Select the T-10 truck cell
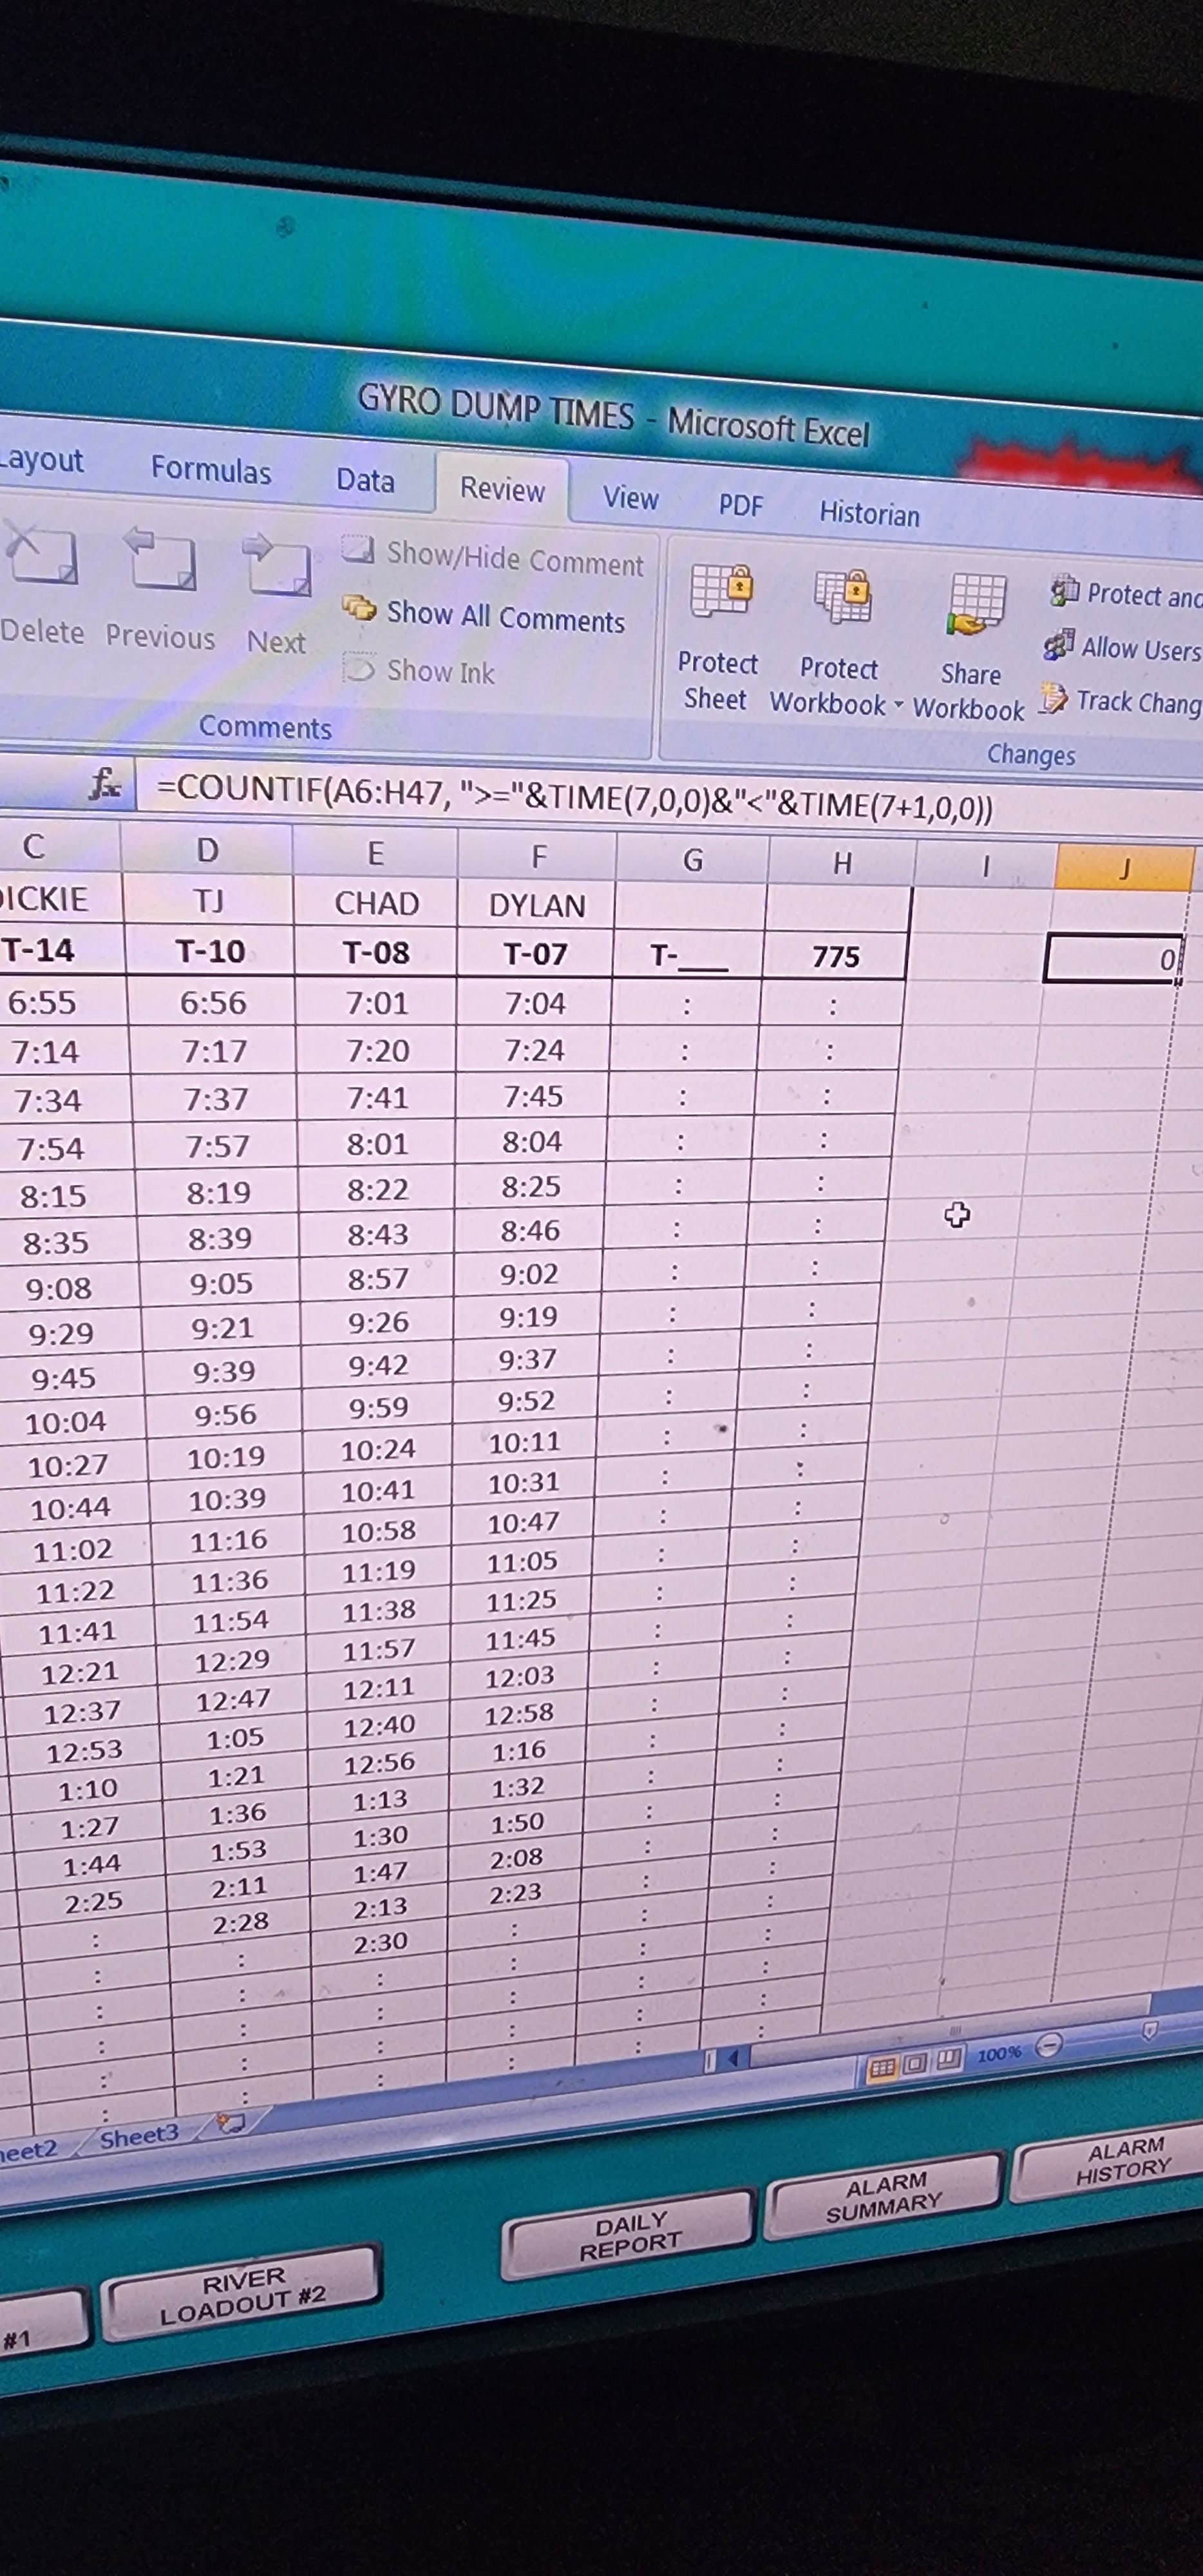This screenshot has height=2576, width=1203. click(x=210, y=950)
